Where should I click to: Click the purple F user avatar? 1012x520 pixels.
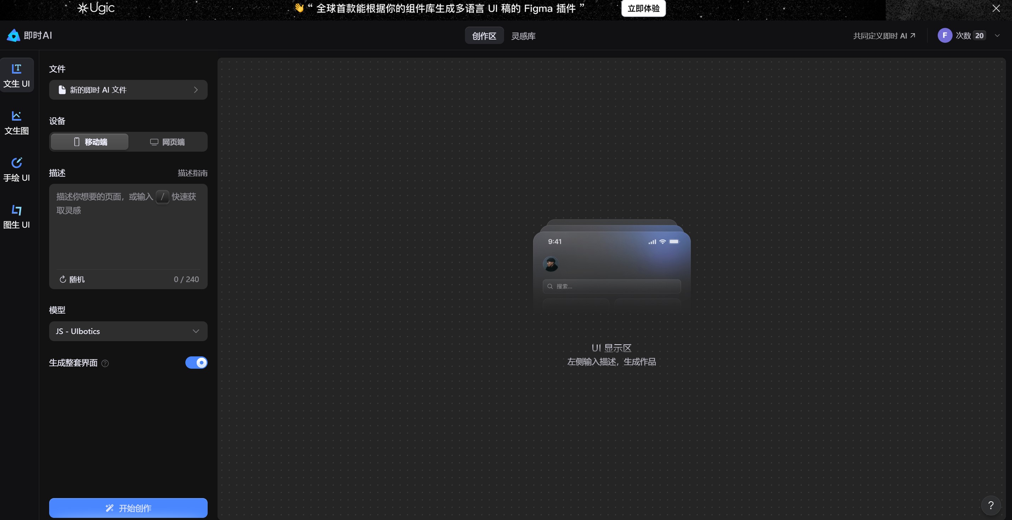944,35
